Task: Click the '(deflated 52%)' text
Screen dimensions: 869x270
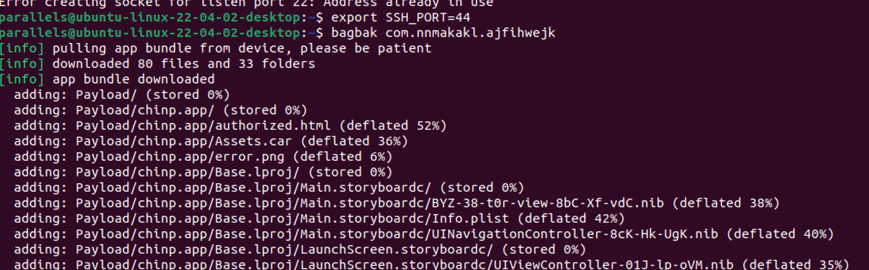Action: [393, 125]
